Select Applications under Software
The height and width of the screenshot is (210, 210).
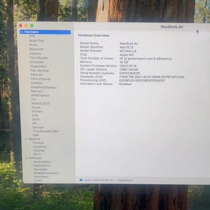(42, 166)
